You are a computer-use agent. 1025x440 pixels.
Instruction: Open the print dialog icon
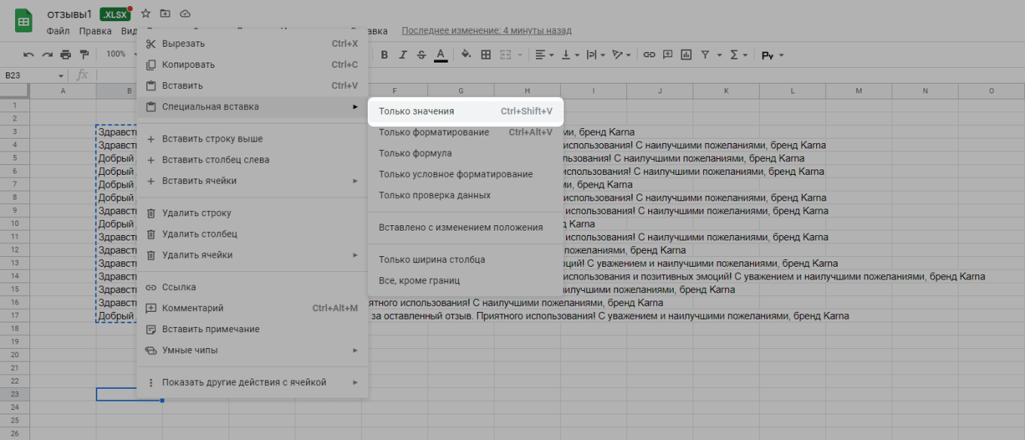tap(66, 54)
